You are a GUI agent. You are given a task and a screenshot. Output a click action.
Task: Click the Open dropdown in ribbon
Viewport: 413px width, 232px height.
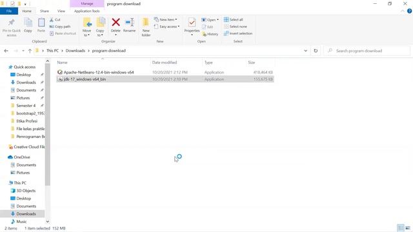tap(210, 20)
